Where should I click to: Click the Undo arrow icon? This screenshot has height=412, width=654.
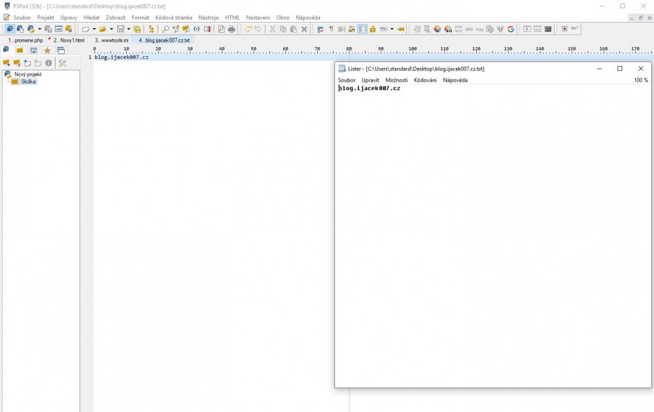(249, 29)
